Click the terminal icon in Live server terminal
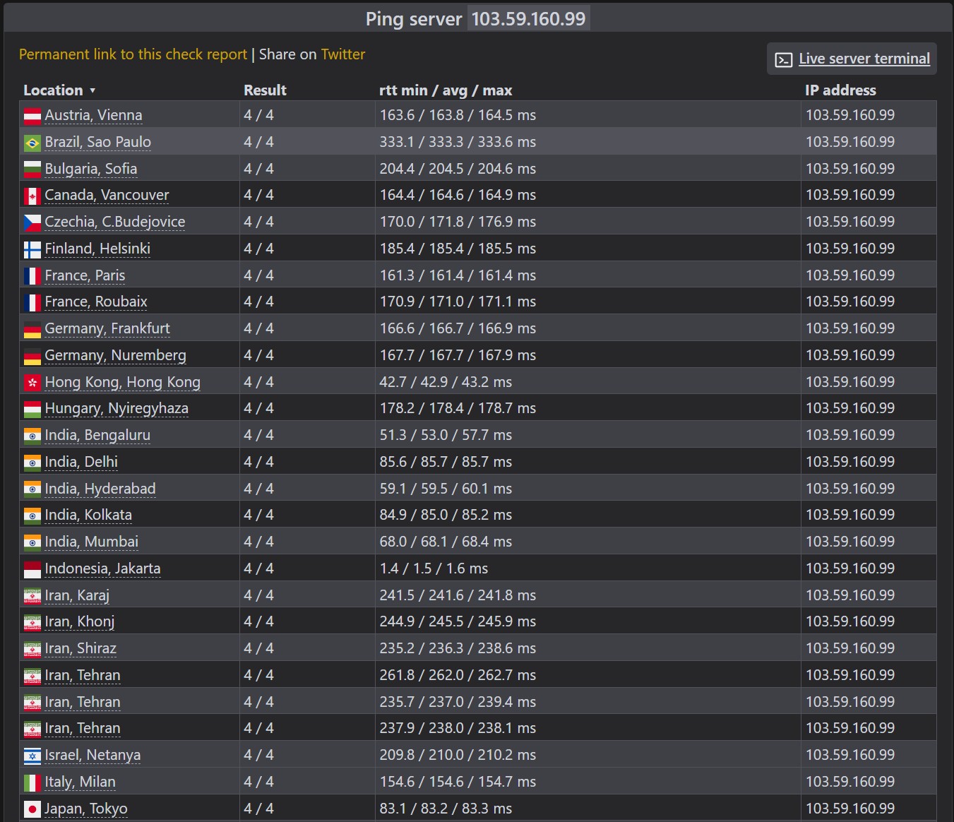Image resolution: width=954 pixels, height=822 pixels. click(784, 59)
